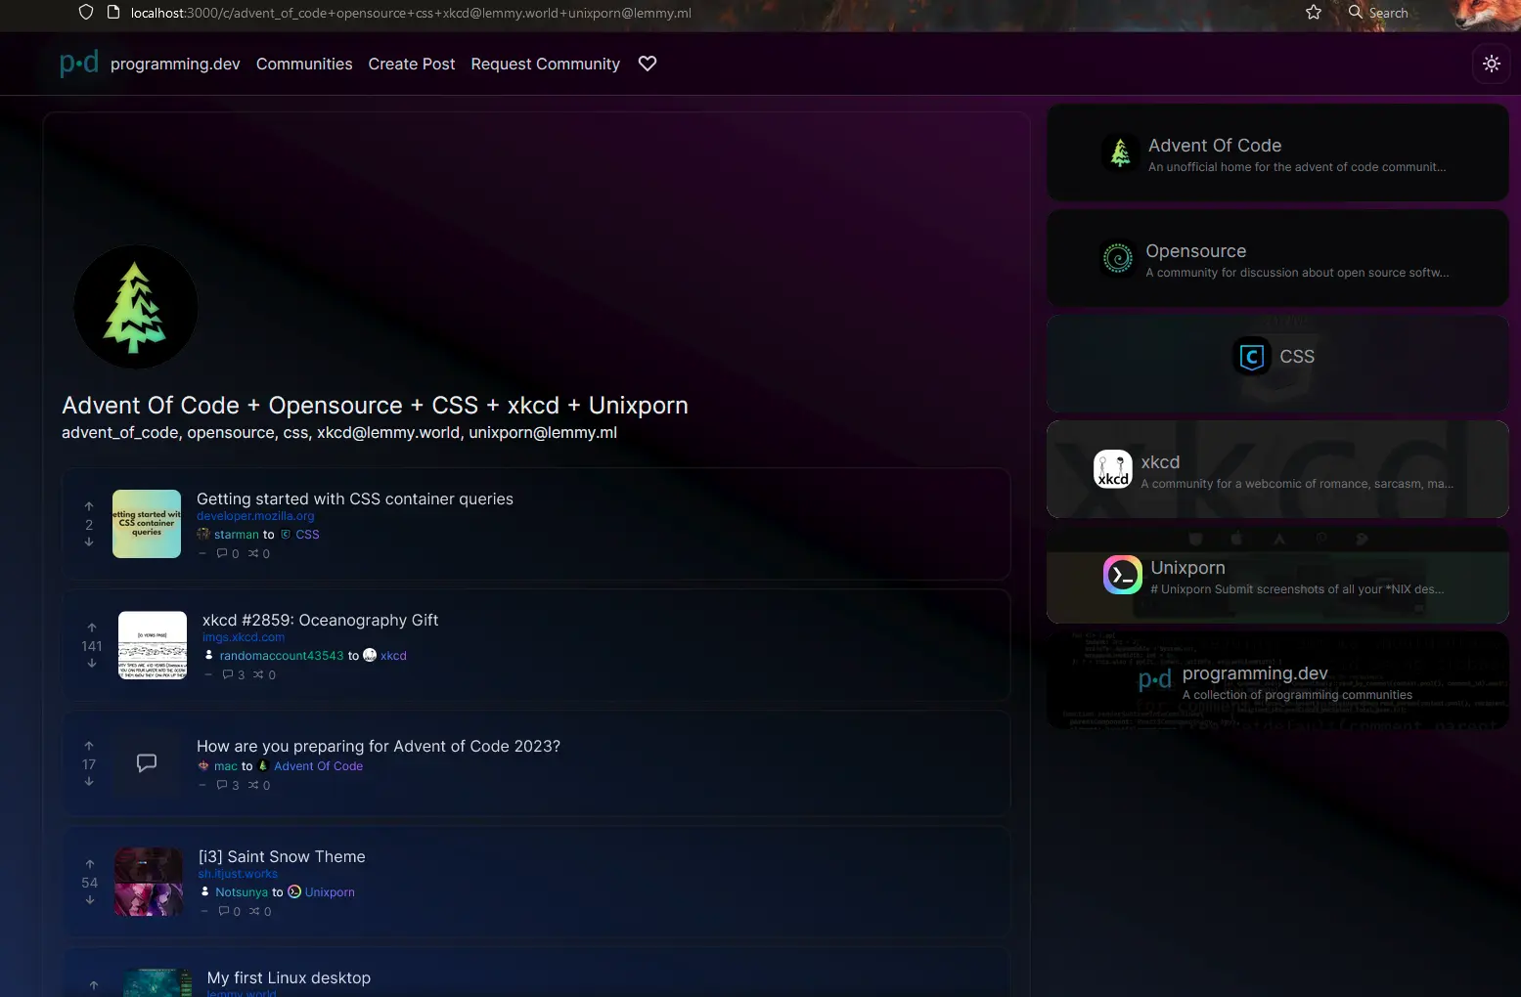Go to programming.dev home in navbar
1521x997 pixels.
pyautogui.click(x=175, y=64)
